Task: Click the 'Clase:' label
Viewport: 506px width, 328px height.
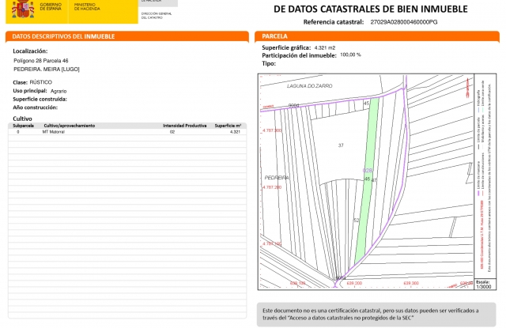Action: (x=20, y=82)
